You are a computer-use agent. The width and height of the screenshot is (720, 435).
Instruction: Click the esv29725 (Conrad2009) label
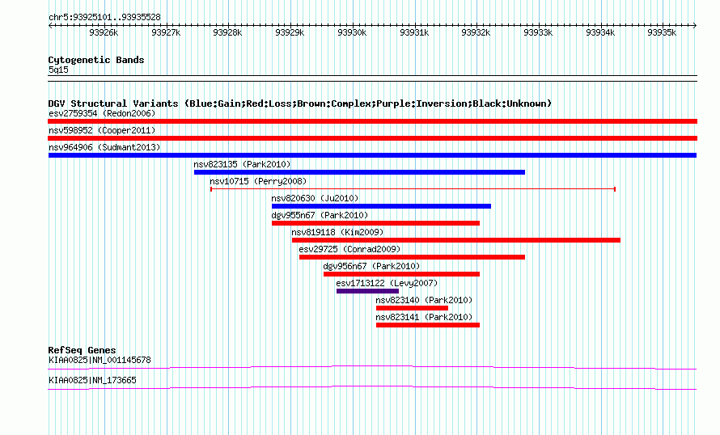(x=349, y=249)
